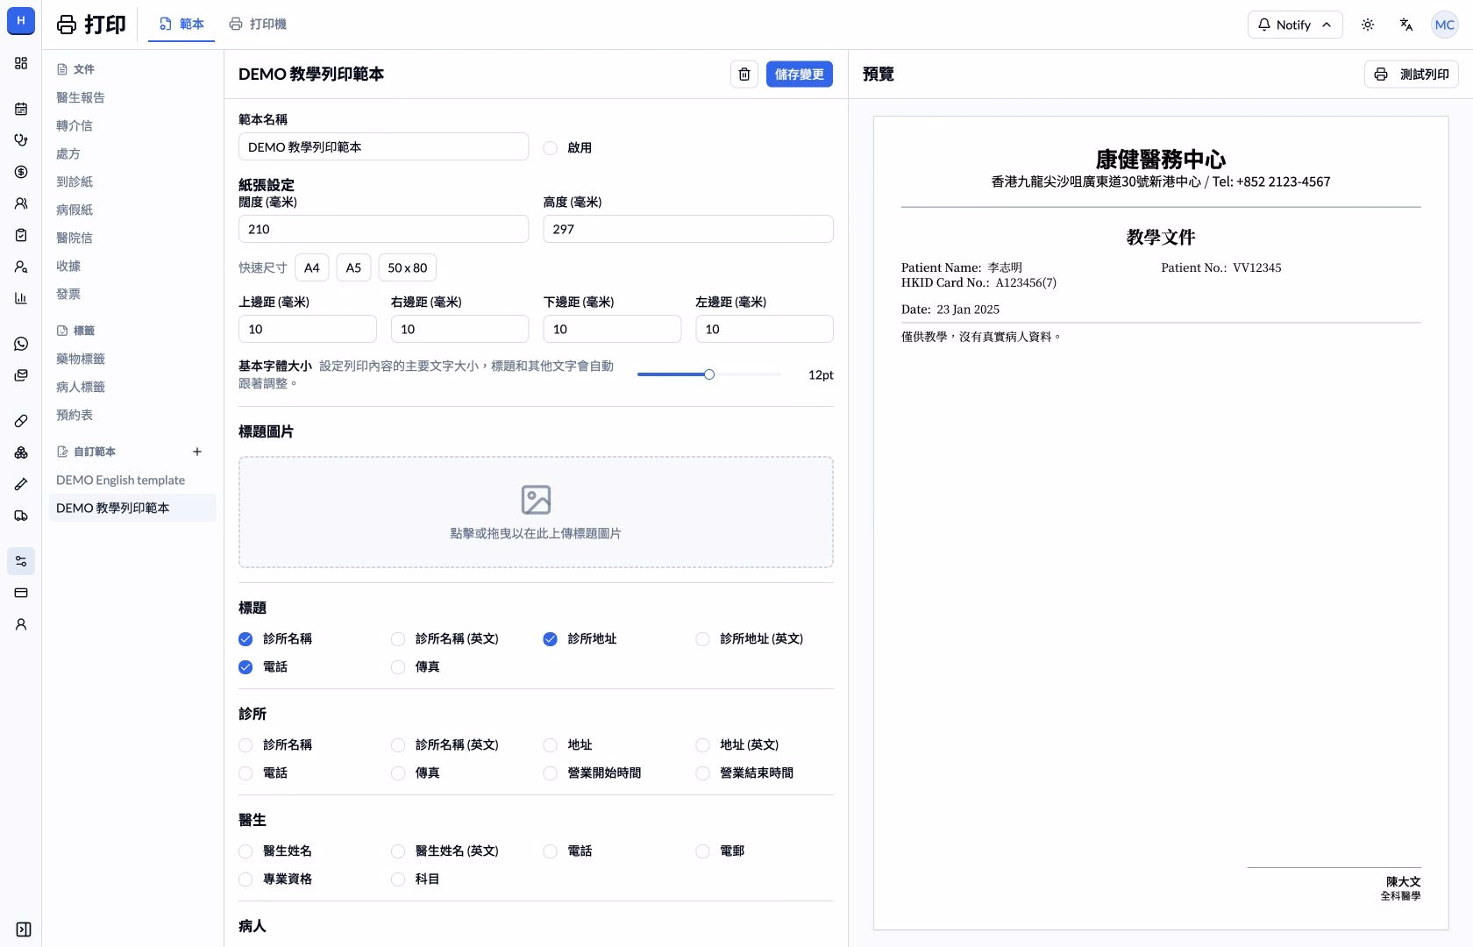Open the stethoscope consultation icon

(x=21, y=140)
